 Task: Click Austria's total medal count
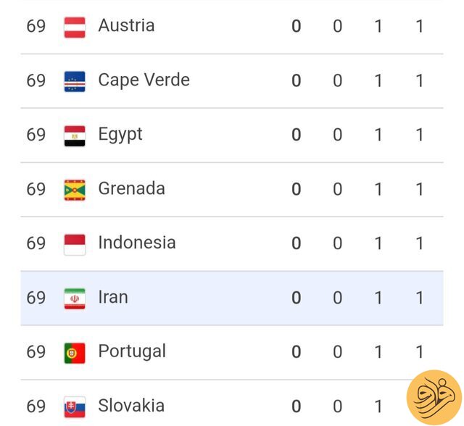coord(419,26)
